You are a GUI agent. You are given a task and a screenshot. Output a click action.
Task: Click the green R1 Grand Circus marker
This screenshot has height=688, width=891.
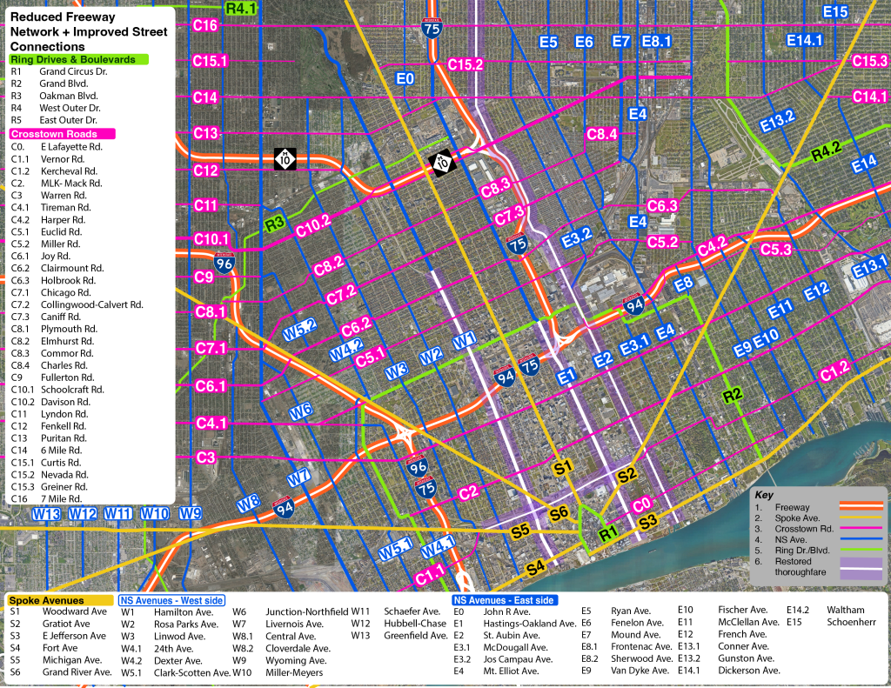click(x=606, y=533)
